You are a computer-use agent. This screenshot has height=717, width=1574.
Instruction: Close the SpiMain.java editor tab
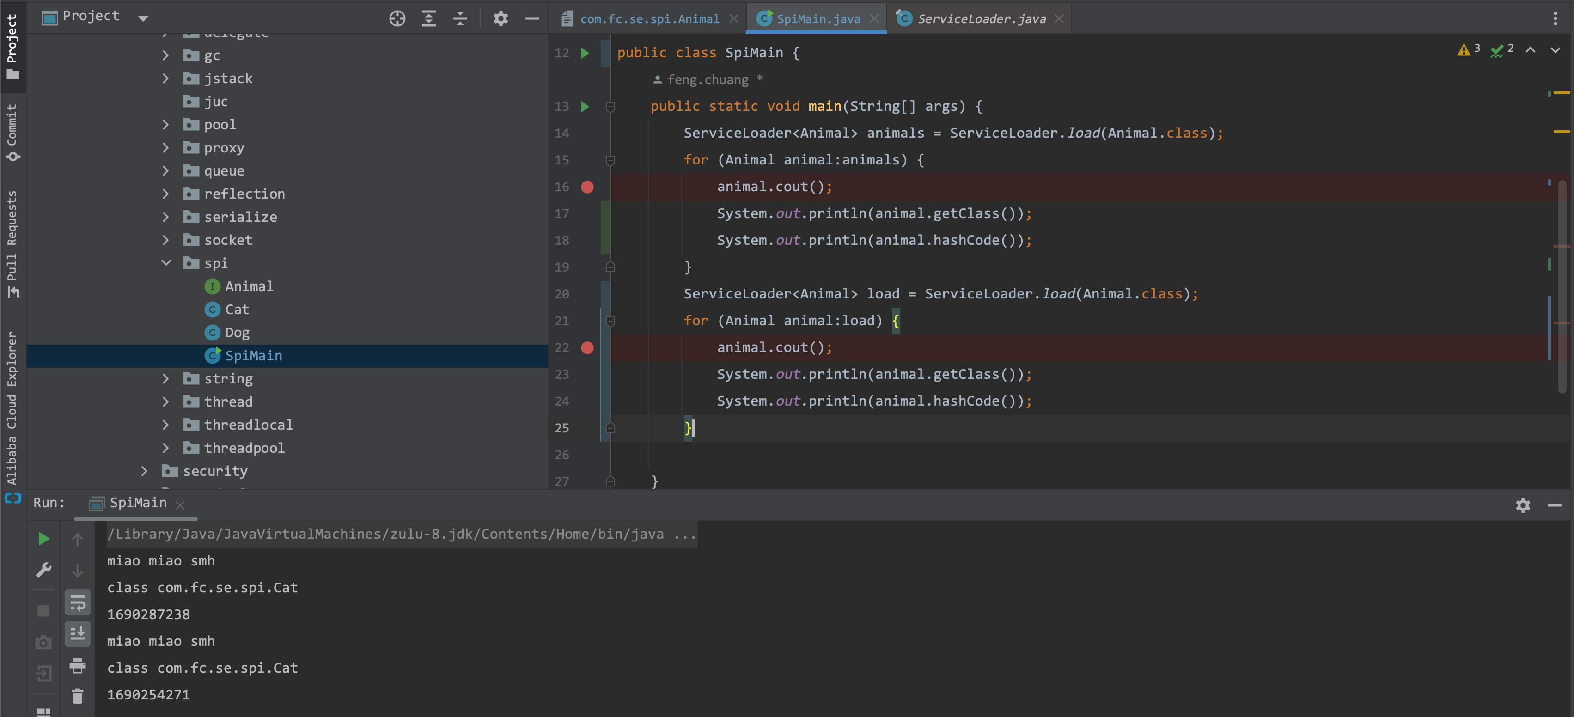tap(874, 19)
